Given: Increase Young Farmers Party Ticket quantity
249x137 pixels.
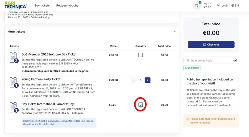Looking at the screenshot, I should coord(147,80).
